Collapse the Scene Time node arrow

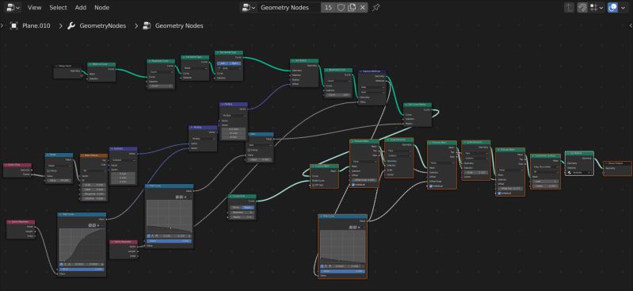click(6, 165)
